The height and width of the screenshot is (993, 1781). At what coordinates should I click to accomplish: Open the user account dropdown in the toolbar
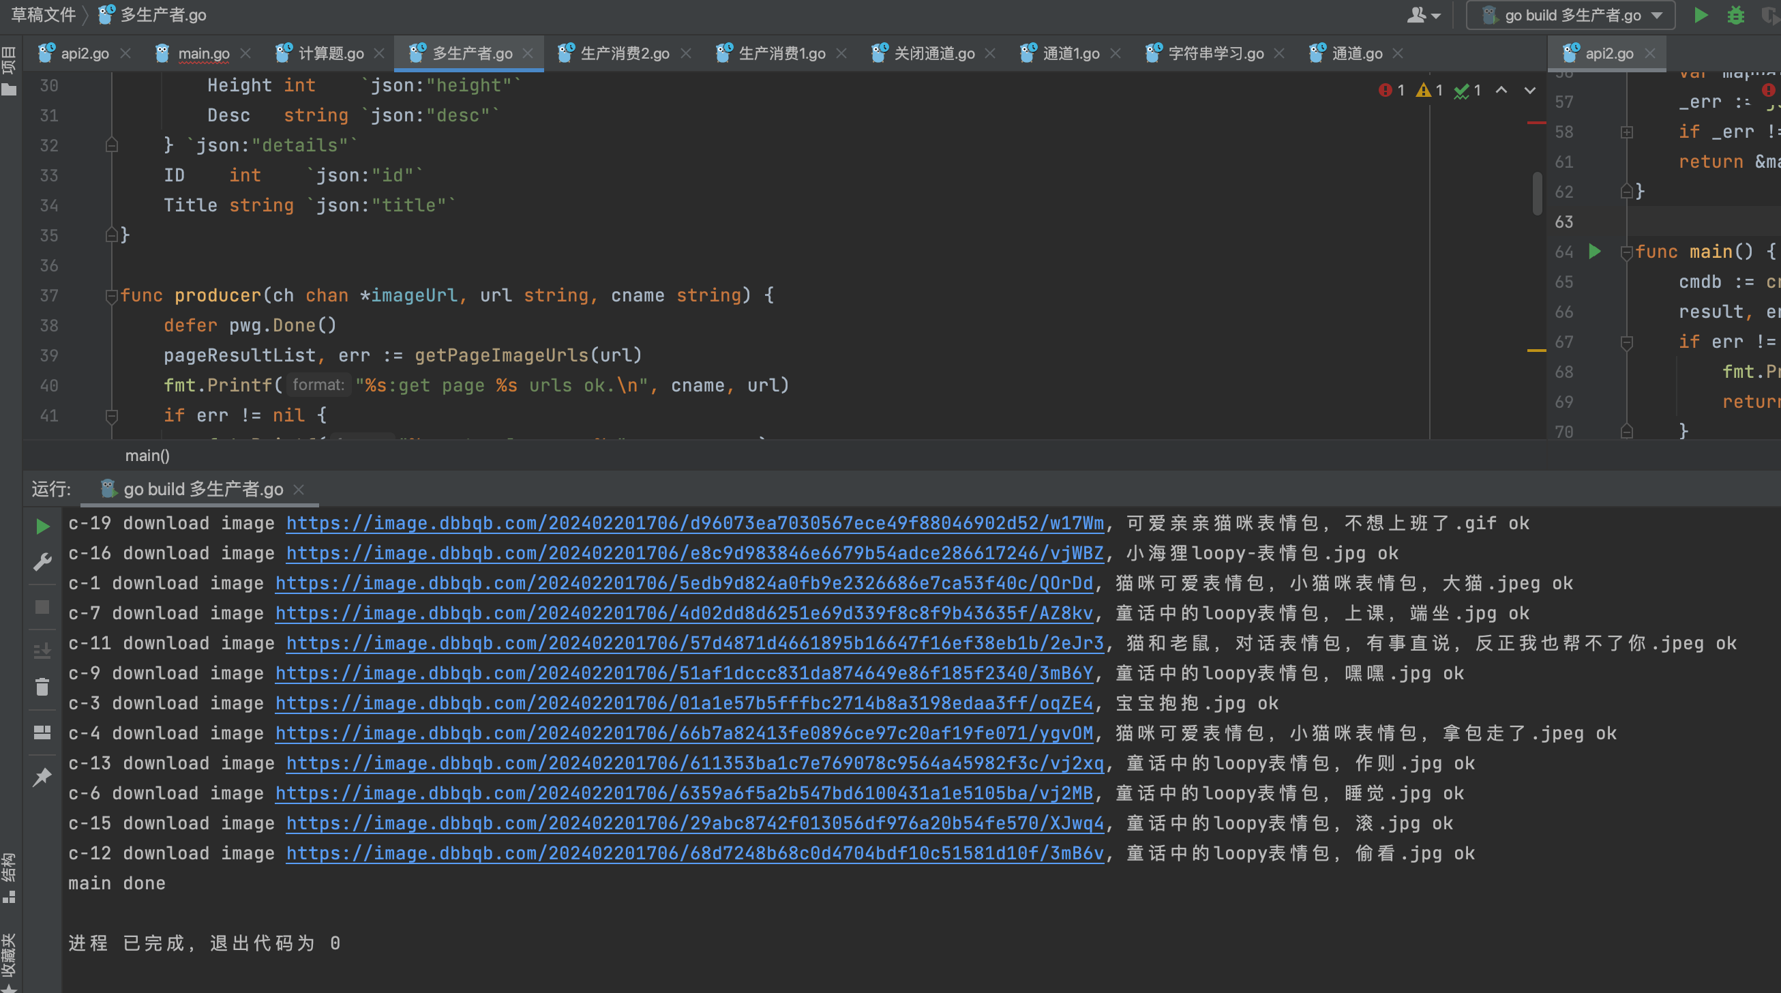click(1424, 15)
